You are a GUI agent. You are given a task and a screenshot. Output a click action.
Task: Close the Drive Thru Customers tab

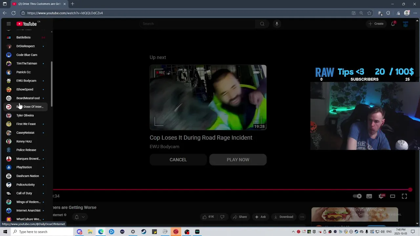pyautogui.click(x=65, y=4)
